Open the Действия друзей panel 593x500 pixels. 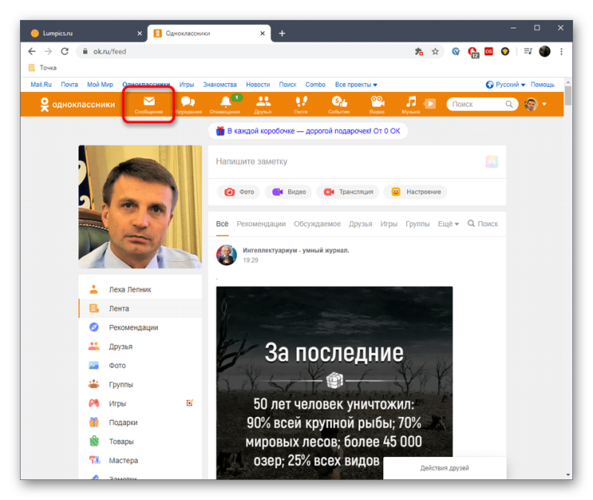point(445,468)
